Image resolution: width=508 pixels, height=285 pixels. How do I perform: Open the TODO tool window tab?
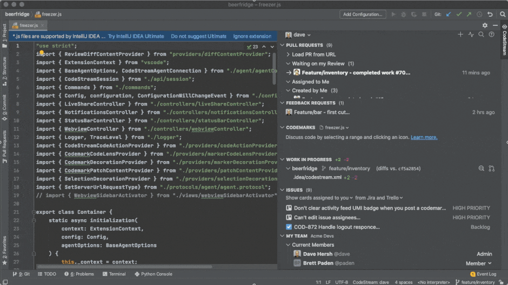(46, 274)
